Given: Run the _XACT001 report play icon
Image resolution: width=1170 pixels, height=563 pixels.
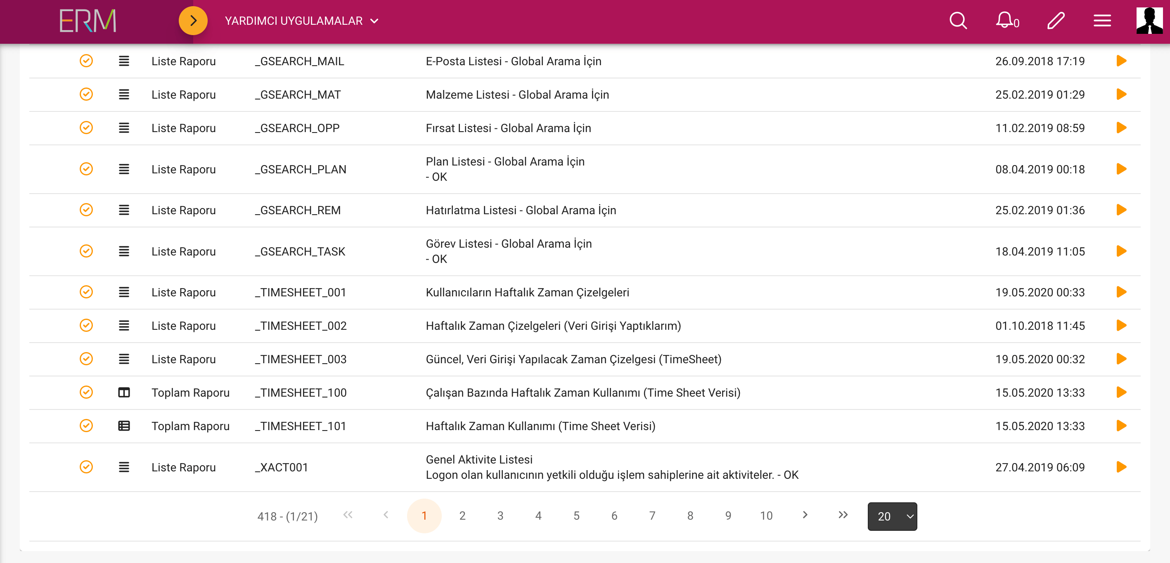Looking at the screenshot, I should click(x=1121, y=467).
